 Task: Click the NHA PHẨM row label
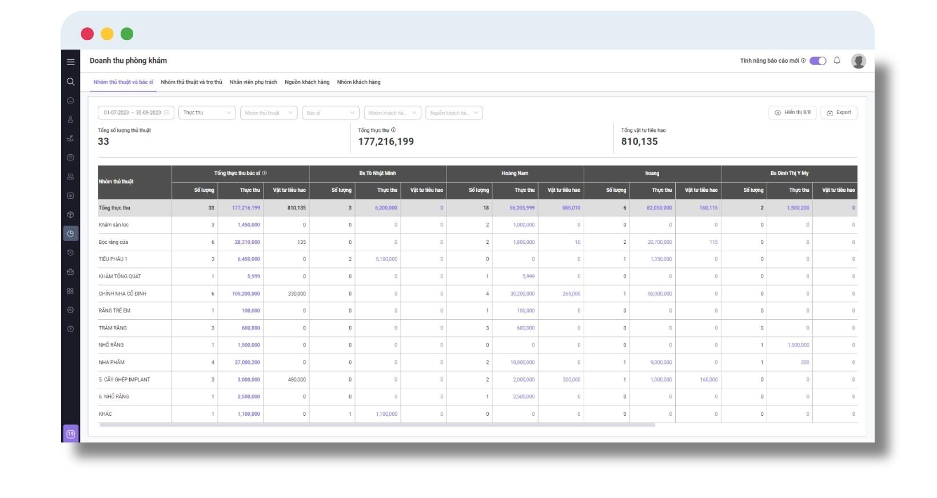click(111, 362)
